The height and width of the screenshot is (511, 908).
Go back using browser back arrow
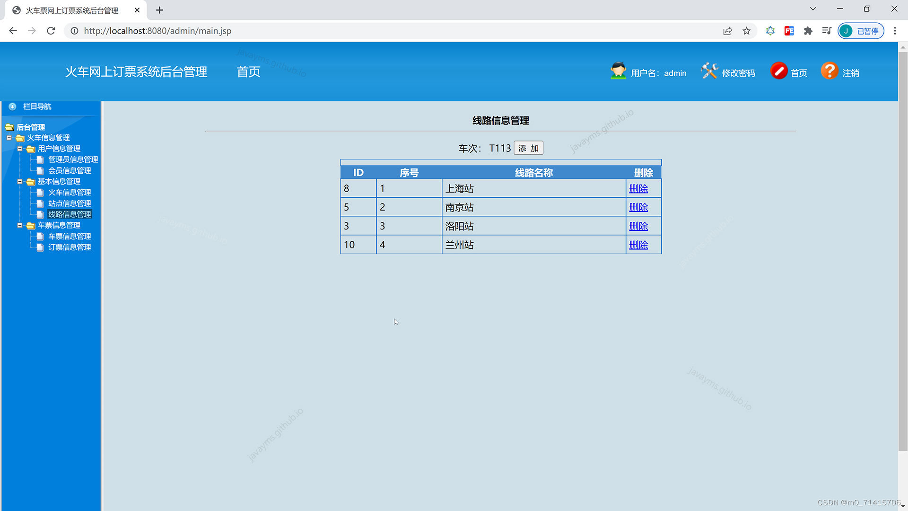click(13, 31)
